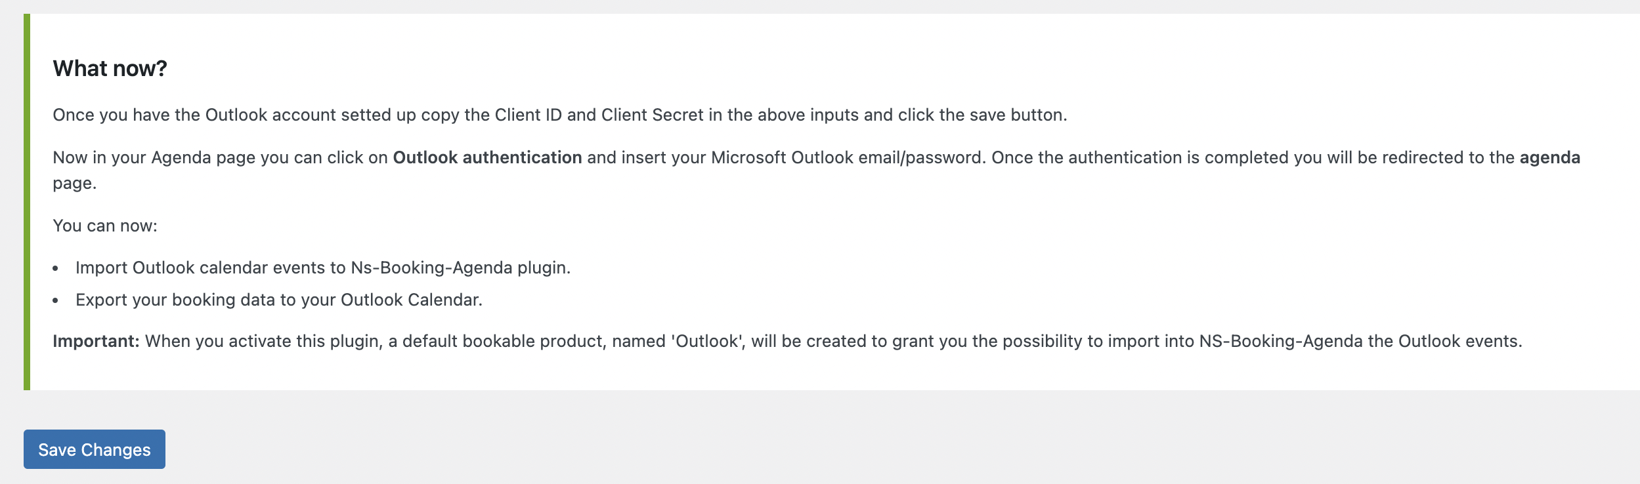1640x484 pixels.
Task: Click 'Ns-Booking-Agenda plugin' in the first bullet
Action: click(x=461, y=268)
